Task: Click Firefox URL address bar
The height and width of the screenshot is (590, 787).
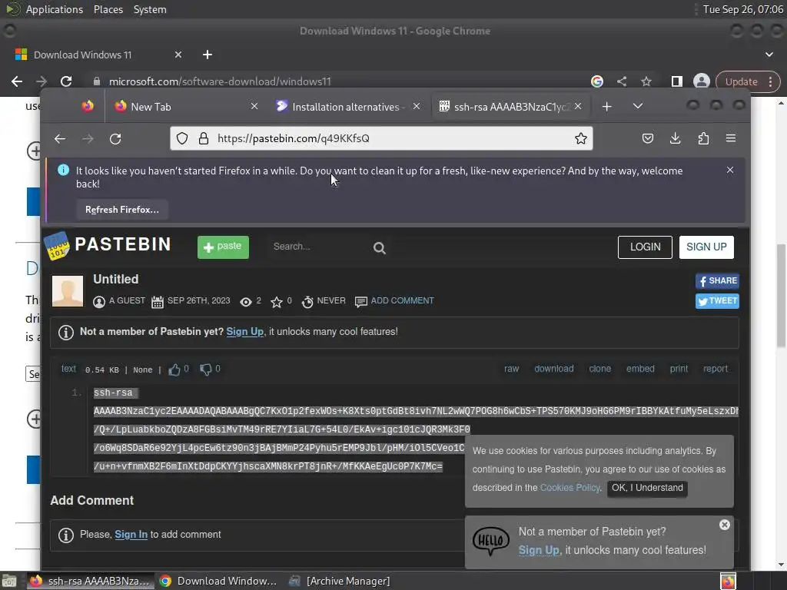Action: click(x=381, y=138)
